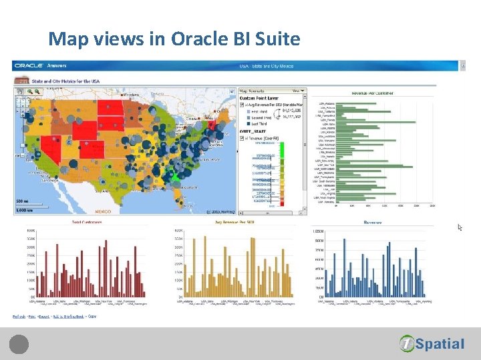
Task: Click the zoom slider minus button
Action: 23,155
